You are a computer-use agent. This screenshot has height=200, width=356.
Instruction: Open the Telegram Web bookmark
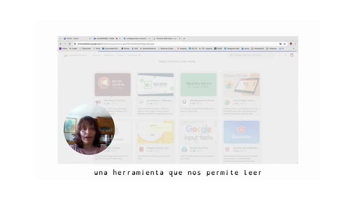(232, 49)
